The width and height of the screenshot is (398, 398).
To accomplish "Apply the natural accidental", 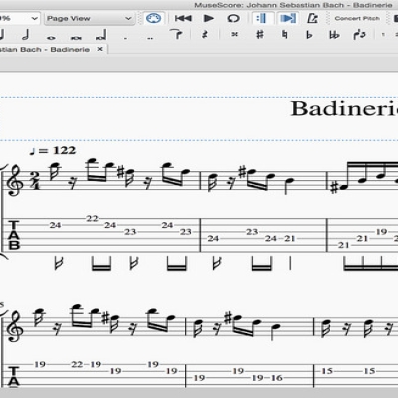I will [x=285, y=34].
